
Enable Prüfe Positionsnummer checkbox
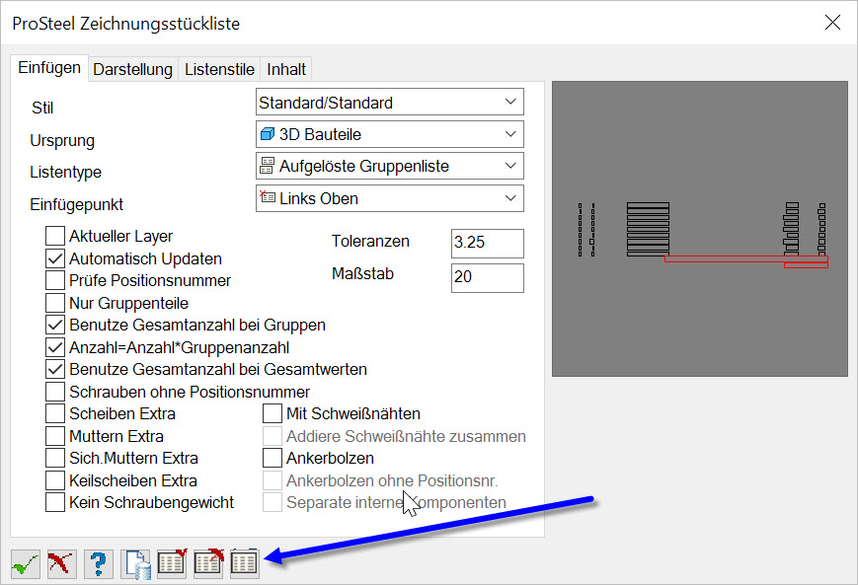click(x=55, y=280)
